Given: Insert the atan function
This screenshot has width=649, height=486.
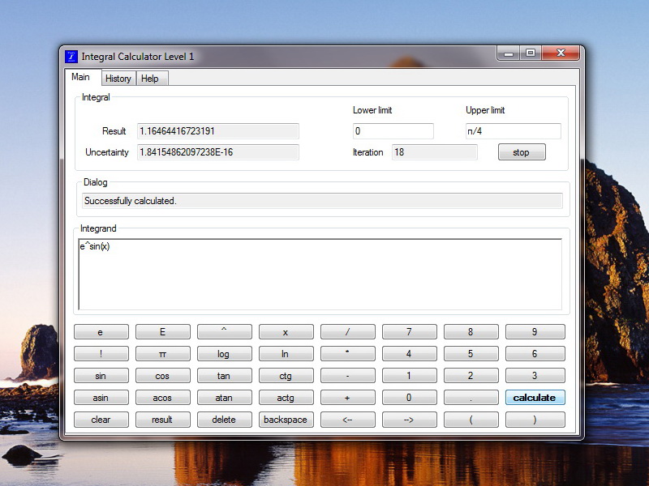Looking at the screenshot, I should click(225, 398).
